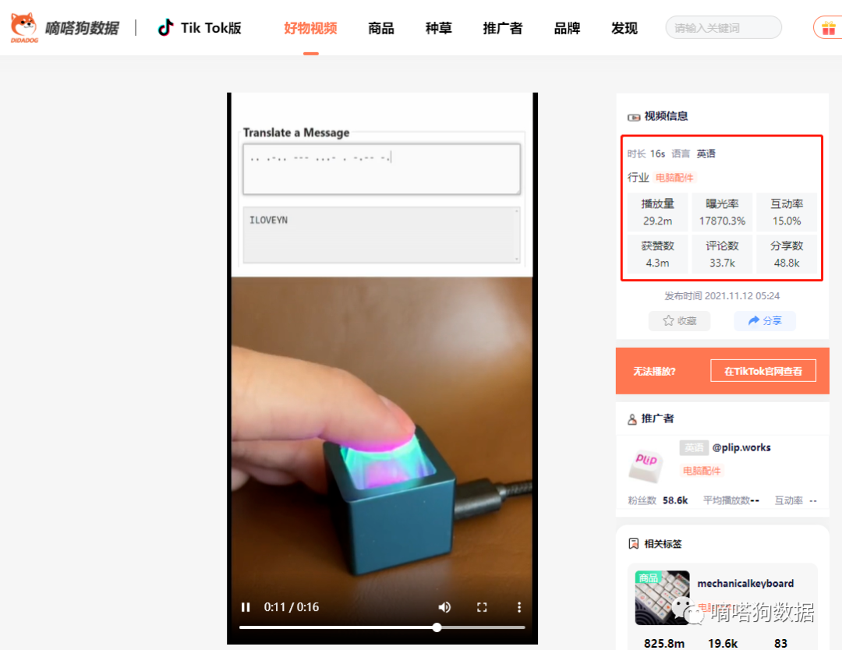Open the 种草 tab
The image size is (842, 650).
click(438, 29)
